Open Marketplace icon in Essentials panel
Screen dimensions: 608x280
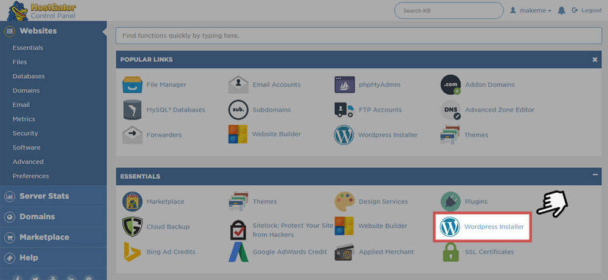coord(132,201)
